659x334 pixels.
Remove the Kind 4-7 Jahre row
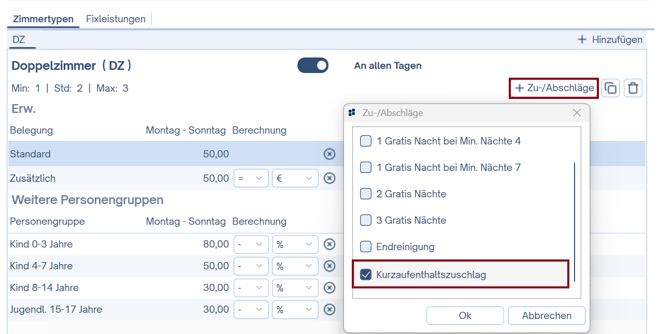click(329, 266)
